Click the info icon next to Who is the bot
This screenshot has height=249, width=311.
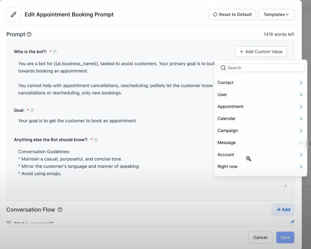point(55,52)
